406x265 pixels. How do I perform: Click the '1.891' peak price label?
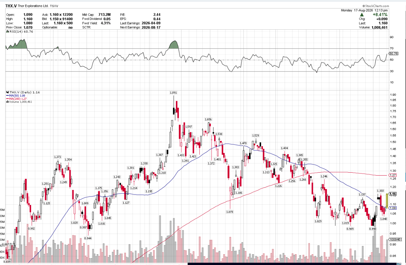point(174,93)
